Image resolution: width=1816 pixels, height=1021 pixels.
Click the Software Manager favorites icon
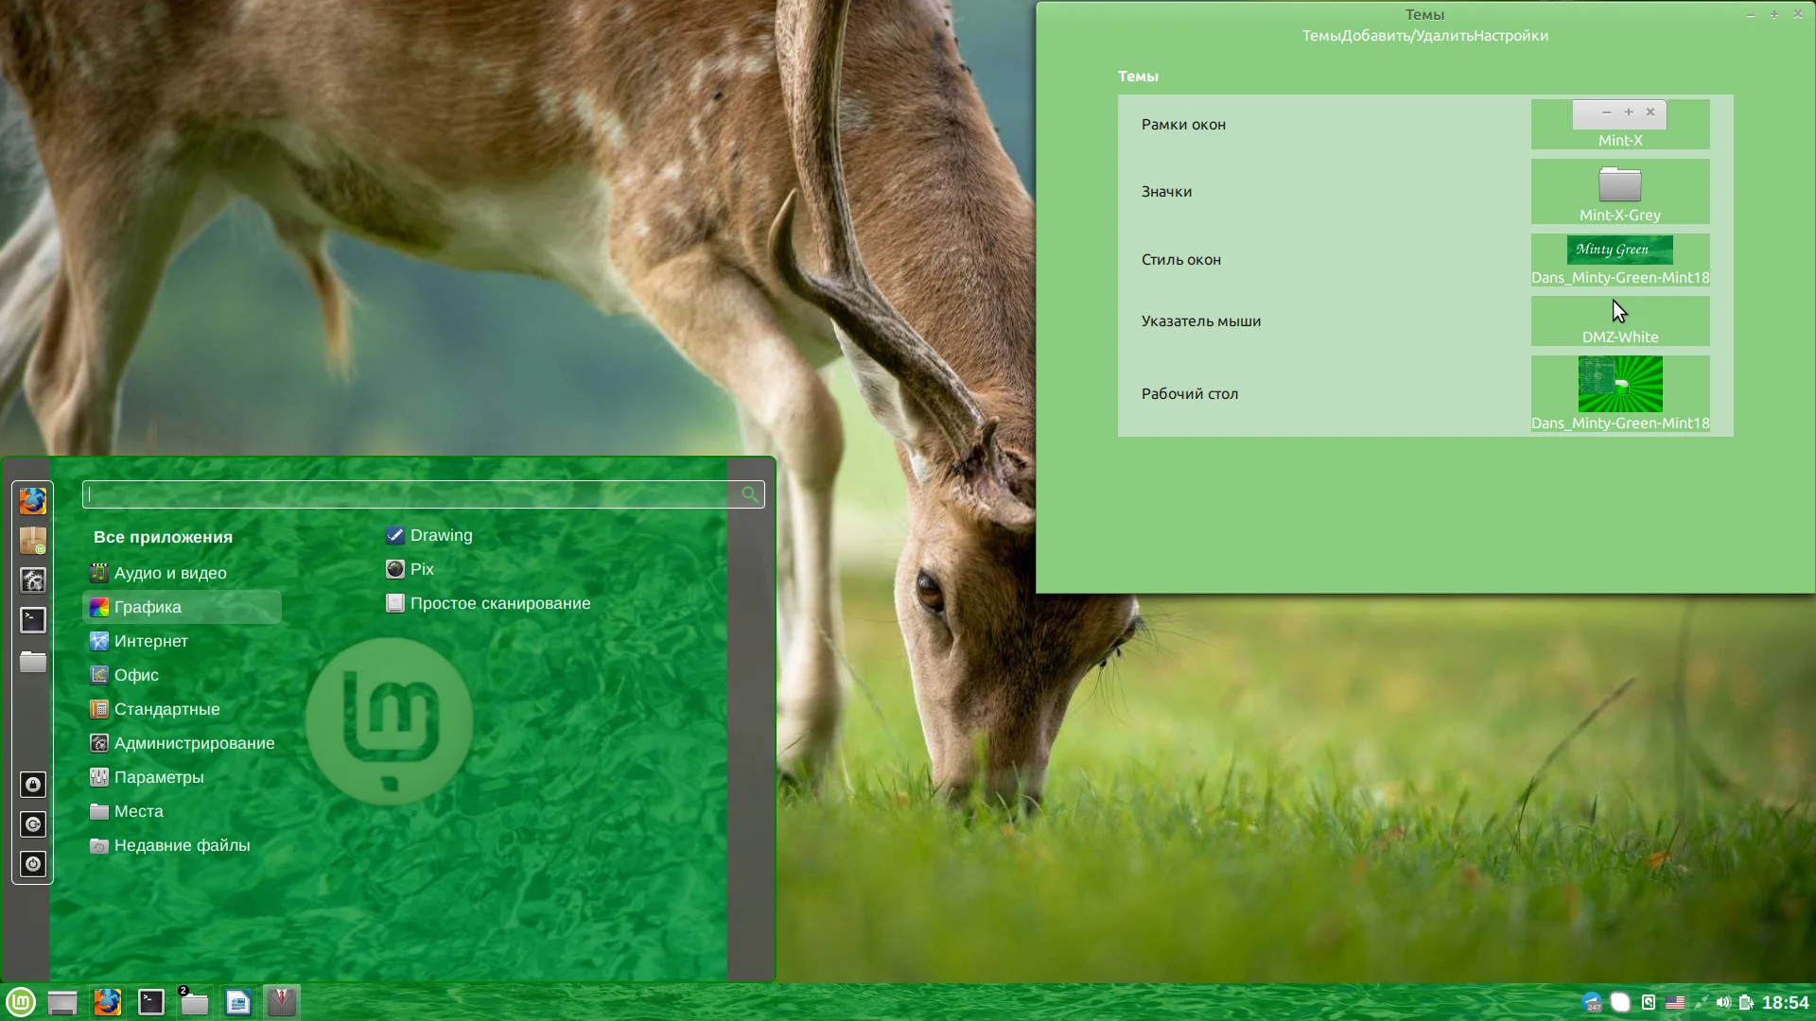(x=33, y=541)
